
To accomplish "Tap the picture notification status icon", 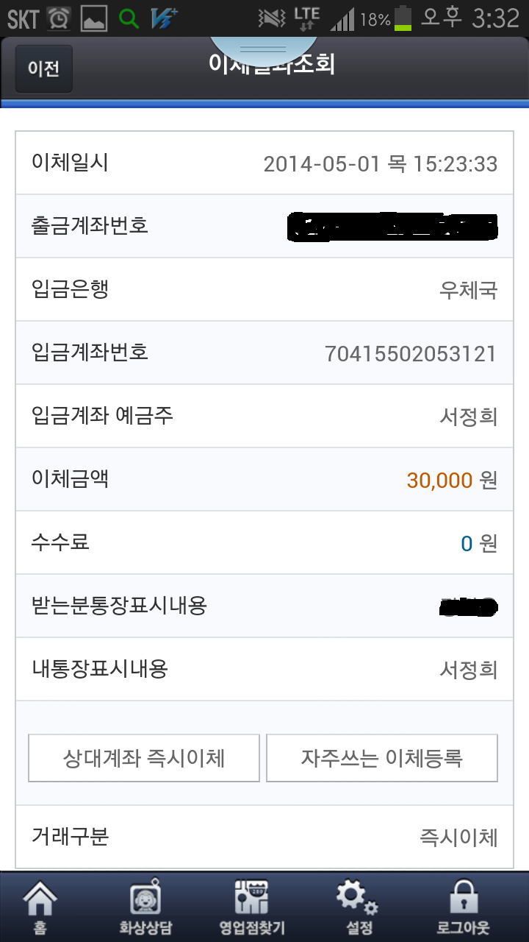I will (x=93, y=18).
